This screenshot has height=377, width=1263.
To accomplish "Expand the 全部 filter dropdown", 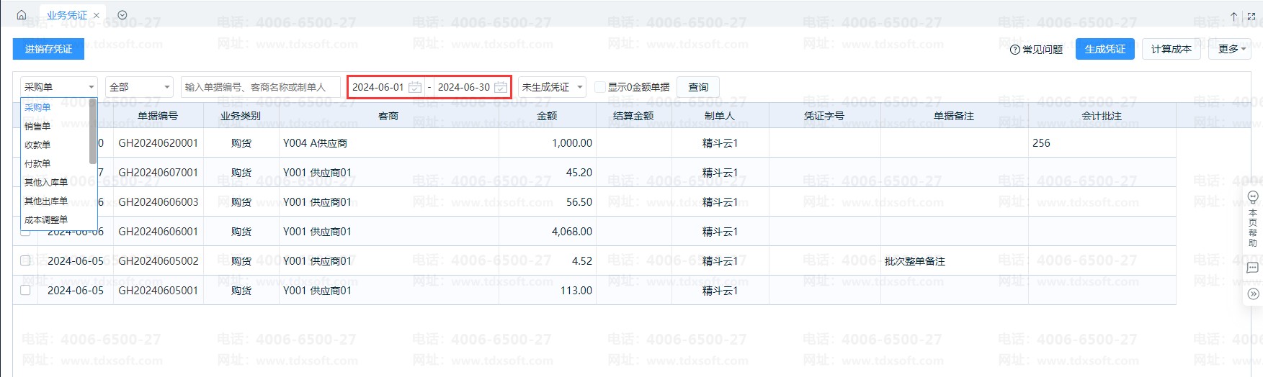I will pyautogui.click(x=139, y=87).
